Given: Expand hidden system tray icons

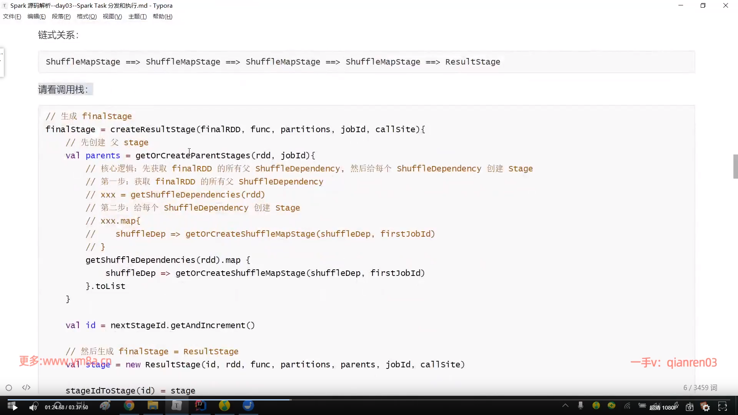Looking at the screenshot, I should click(x=565, y=405).
